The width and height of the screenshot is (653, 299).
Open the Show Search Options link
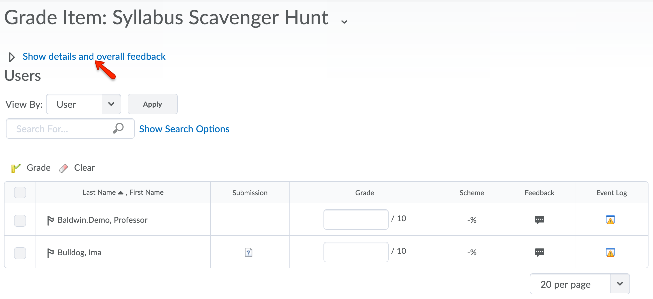point(184,129)
